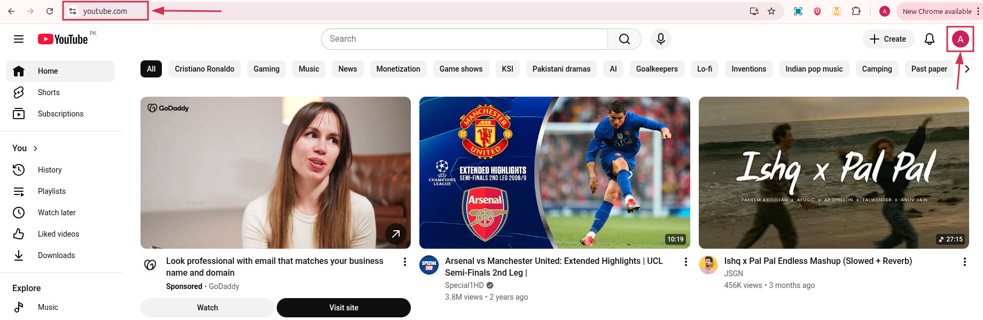Open the Ishq x Pal Pal thumbnail
The width and height of the screenshot is (983, 320).
click(834, 173)
